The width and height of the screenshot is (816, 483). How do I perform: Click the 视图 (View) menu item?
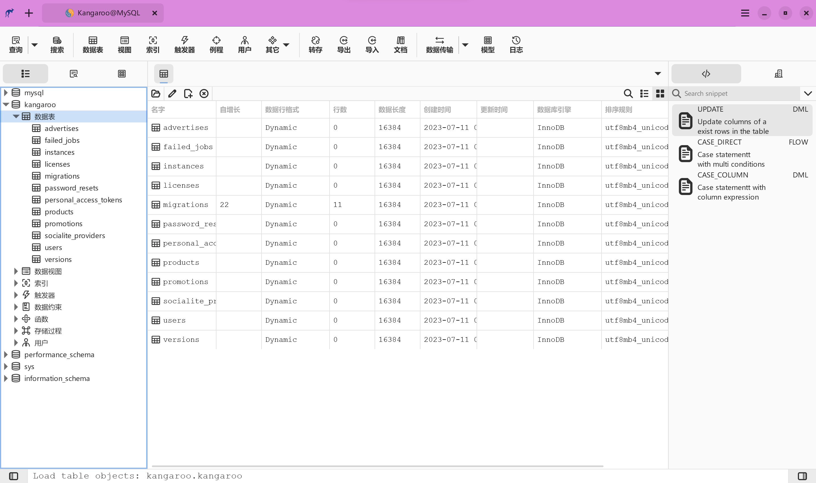click(124, 44)
